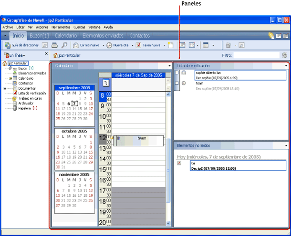291x236 pixels.
Task: Select 6 in septiembre 2005 calendar
Action: [x=69, y=104]
